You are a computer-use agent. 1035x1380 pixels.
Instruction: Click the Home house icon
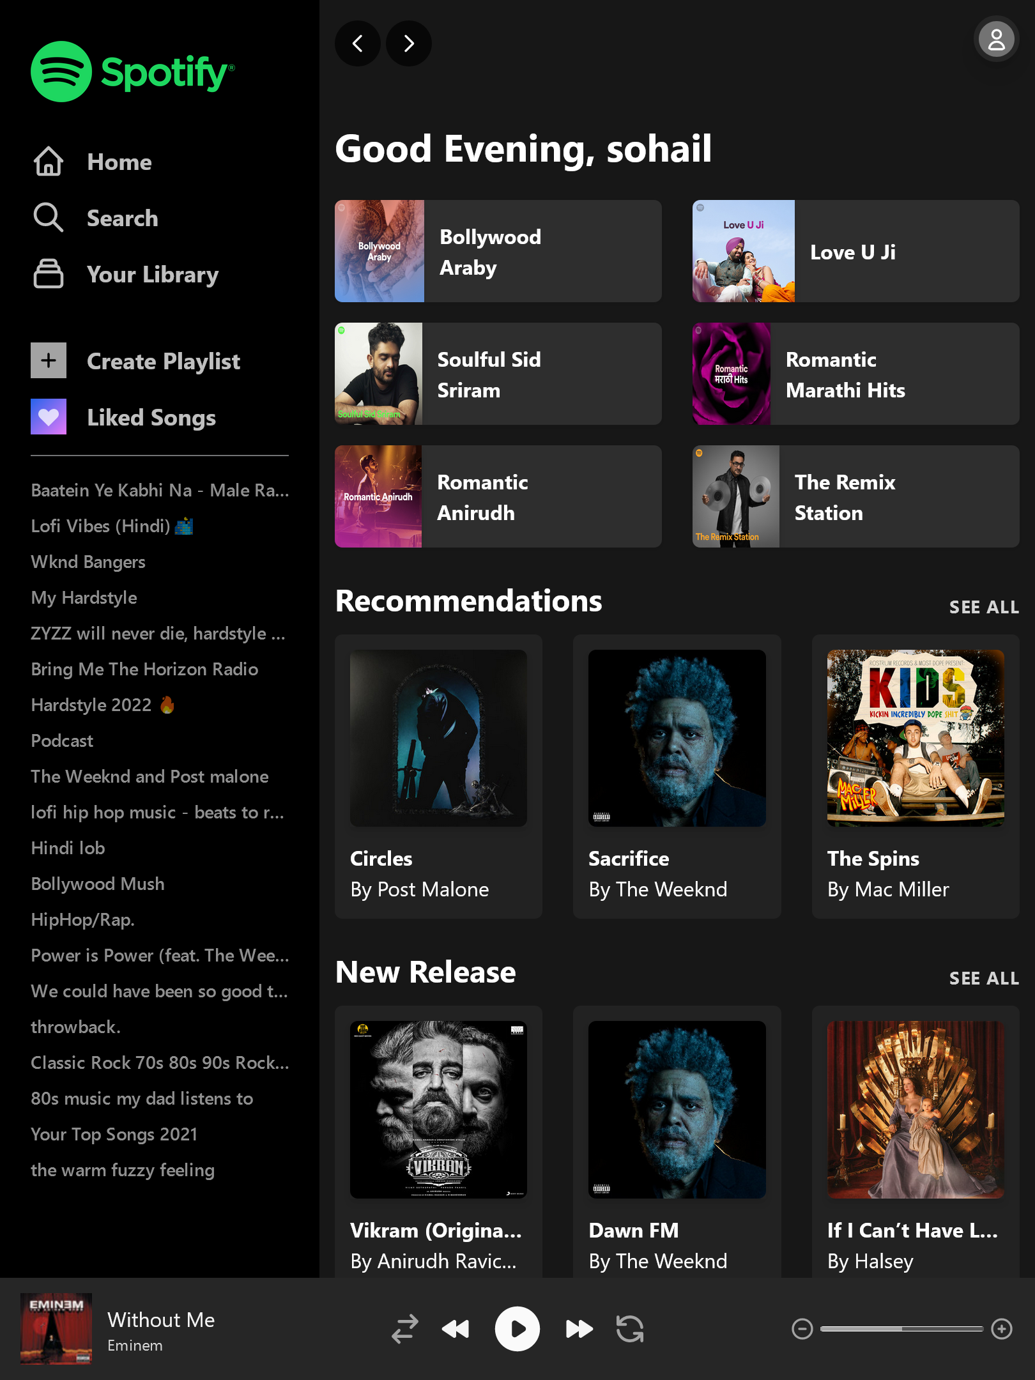pos(49,162)
